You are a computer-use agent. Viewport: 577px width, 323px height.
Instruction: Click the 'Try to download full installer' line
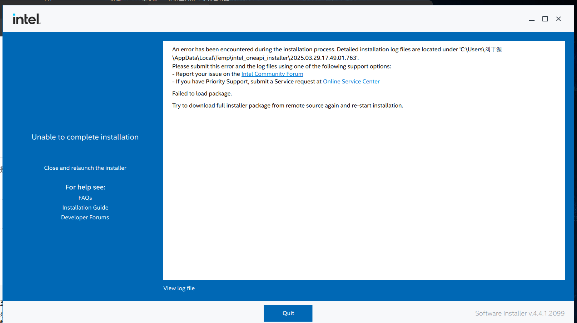[x=287, y=106]
